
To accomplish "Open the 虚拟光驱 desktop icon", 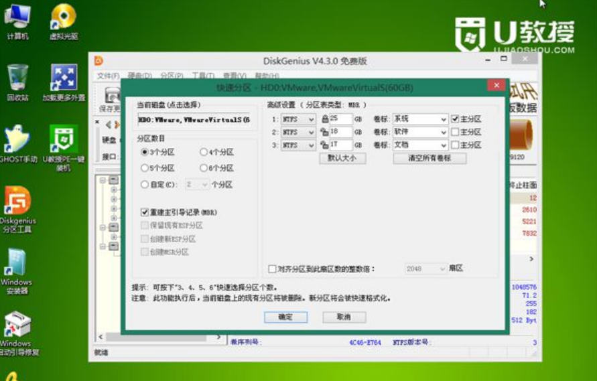I will point(64,21).
